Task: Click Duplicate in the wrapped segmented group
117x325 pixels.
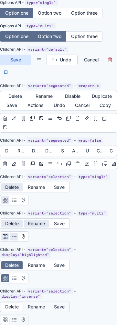Action: coord(102,97)
